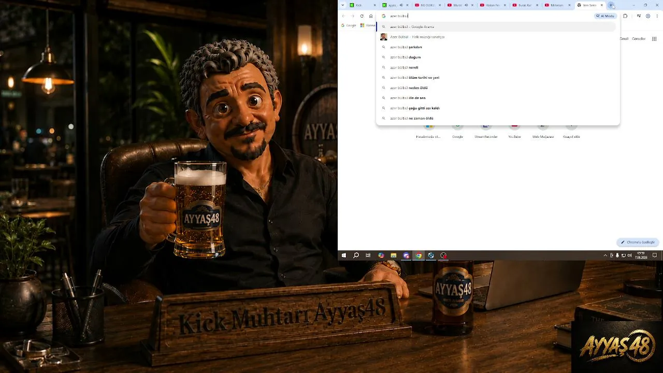The width and height of the screenshot is (663, 373).
Task: Open the microphone tray icon
Action: (617, 255)
